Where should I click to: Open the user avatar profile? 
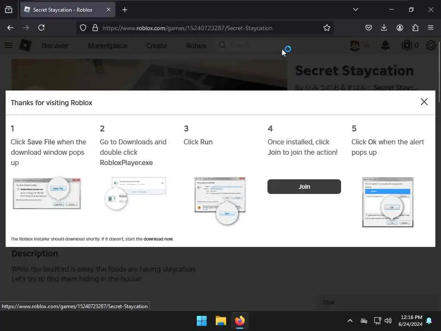(x=355, y=45)
